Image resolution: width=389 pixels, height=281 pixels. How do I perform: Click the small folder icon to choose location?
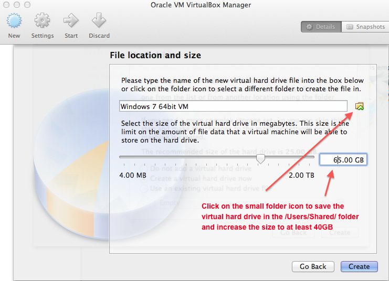point(360,106)
